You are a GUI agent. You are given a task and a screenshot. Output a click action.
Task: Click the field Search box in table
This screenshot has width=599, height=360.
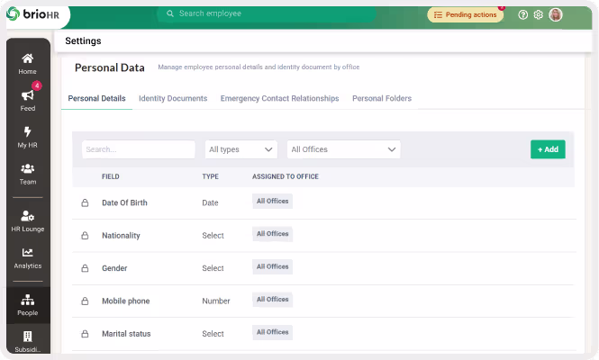pyautogui.click(x=138, y=149)
